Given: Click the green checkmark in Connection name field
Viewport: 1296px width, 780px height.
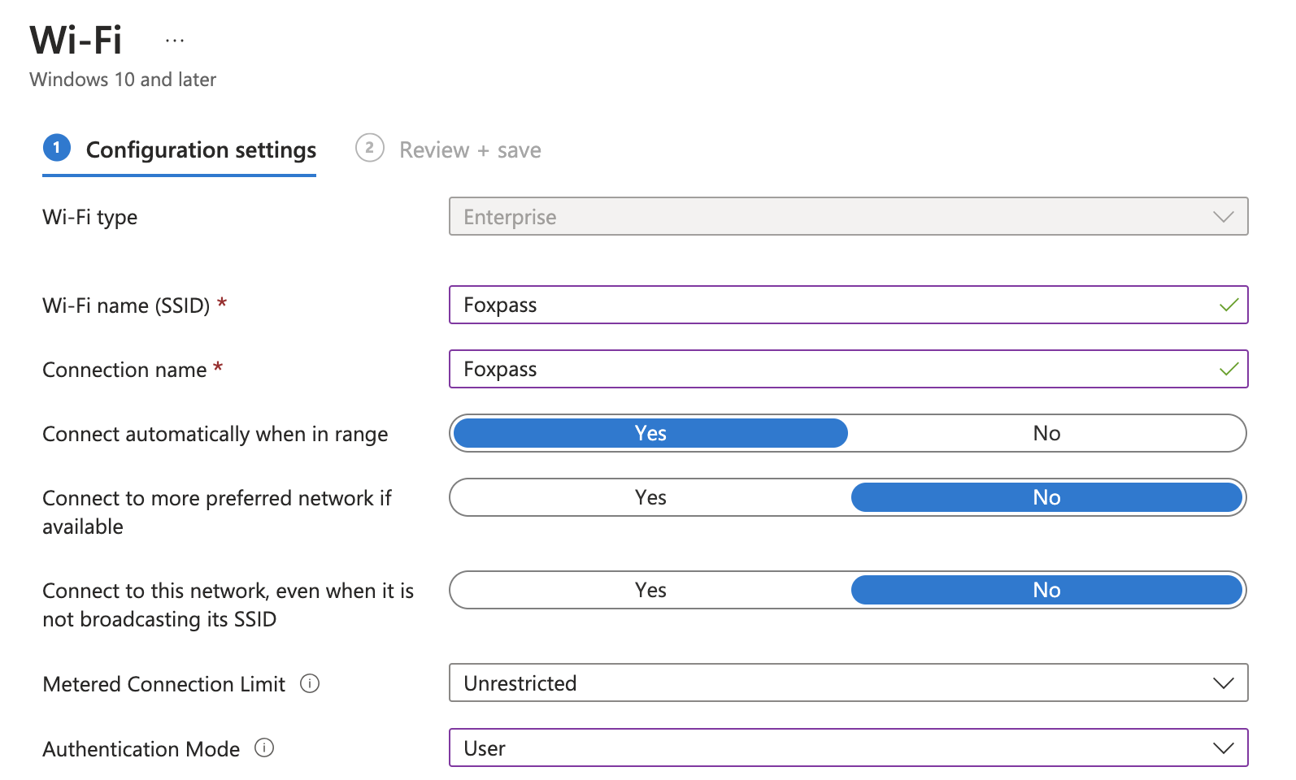Looking at the screenshot, I should (x=1229, y=369).
